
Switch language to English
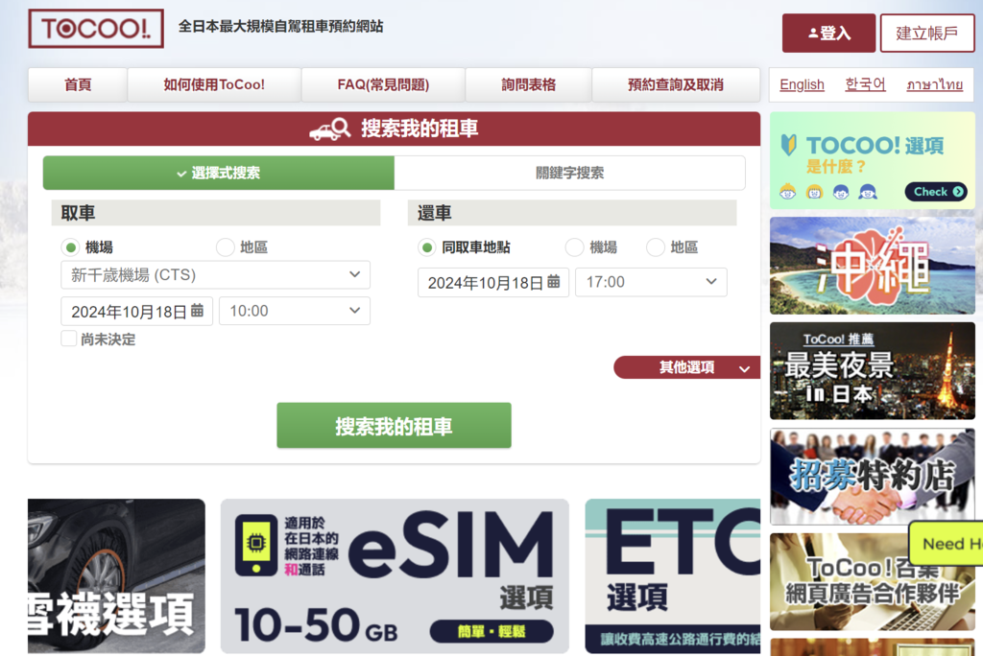(802, 84)
